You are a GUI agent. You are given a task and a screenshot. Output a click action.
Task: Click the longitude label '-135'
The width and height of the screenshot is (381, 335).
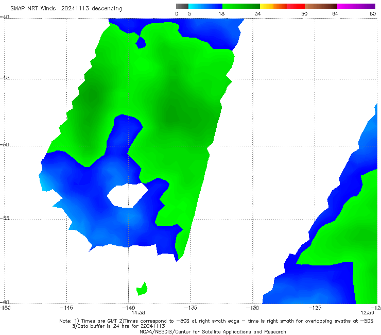pyautogui.click(x=190, y=308)
